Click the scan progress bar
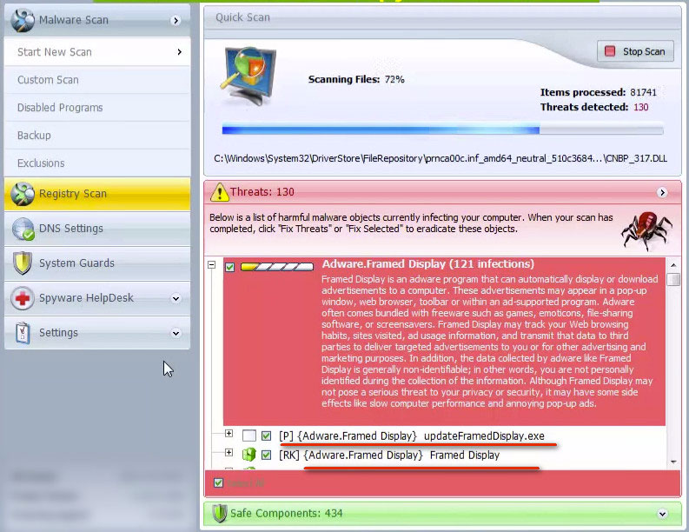 point(442,130)
